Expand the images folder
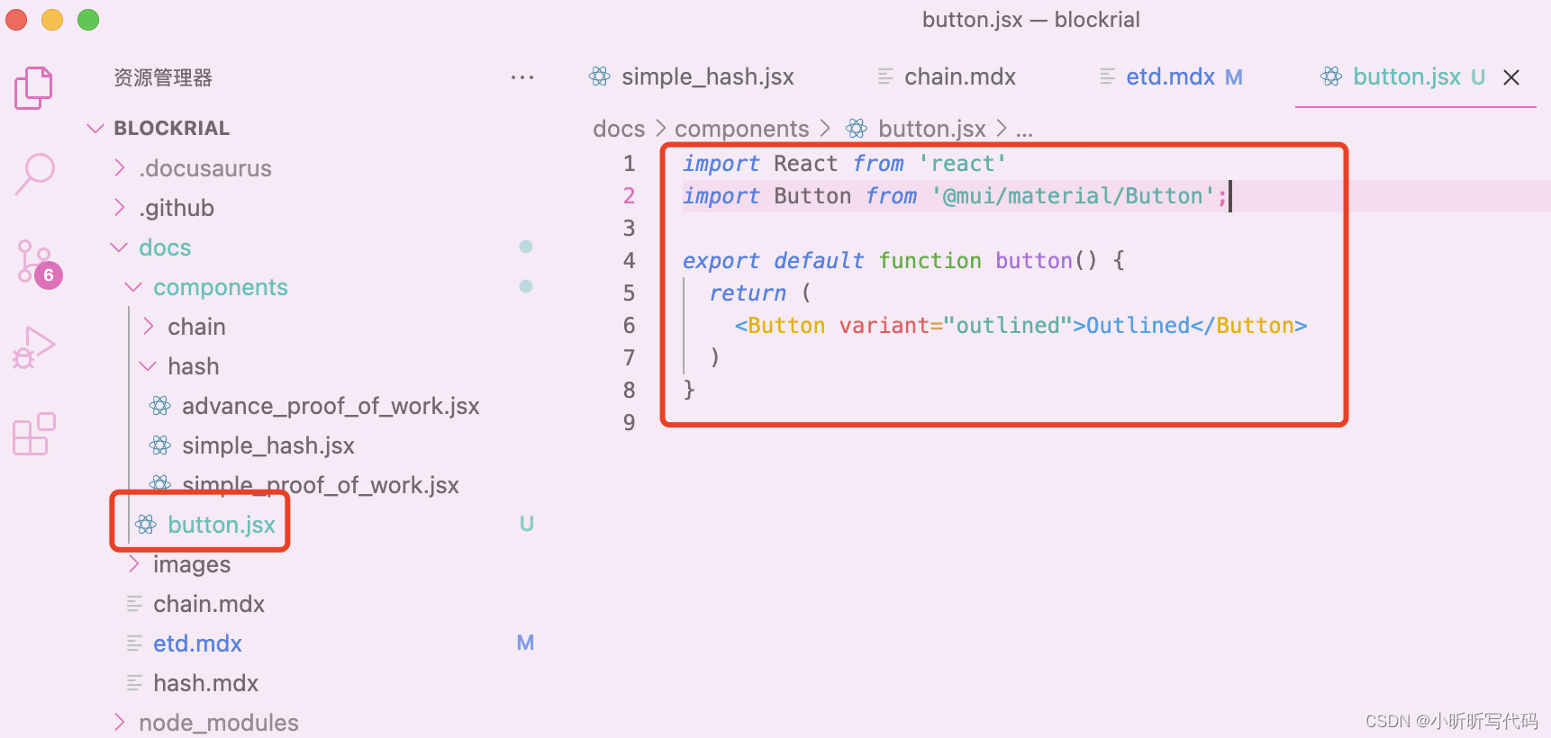1551x738 pixels. (x=134, y=564)
